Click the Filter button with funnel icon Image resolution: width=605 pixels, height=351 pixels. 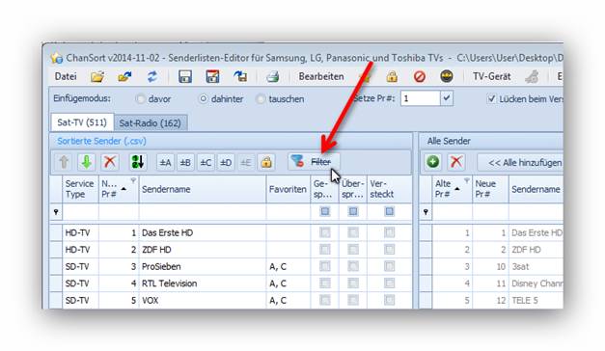pos(314,162)
